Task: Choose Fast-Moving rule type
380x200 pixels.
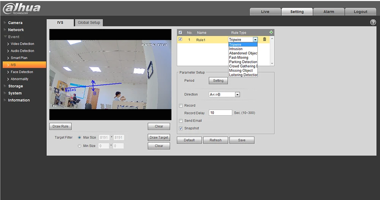Action: click(243, 58)
